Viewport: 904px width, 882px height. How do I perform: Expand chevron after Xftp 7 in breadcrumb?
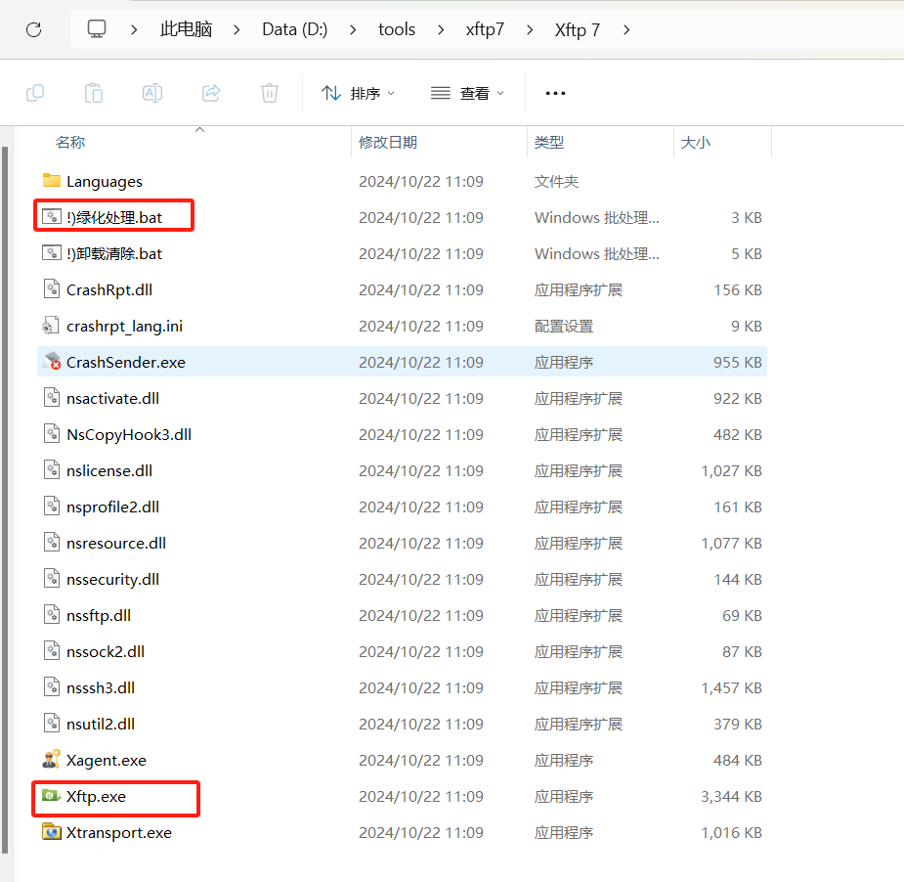(x=626, y=29)
